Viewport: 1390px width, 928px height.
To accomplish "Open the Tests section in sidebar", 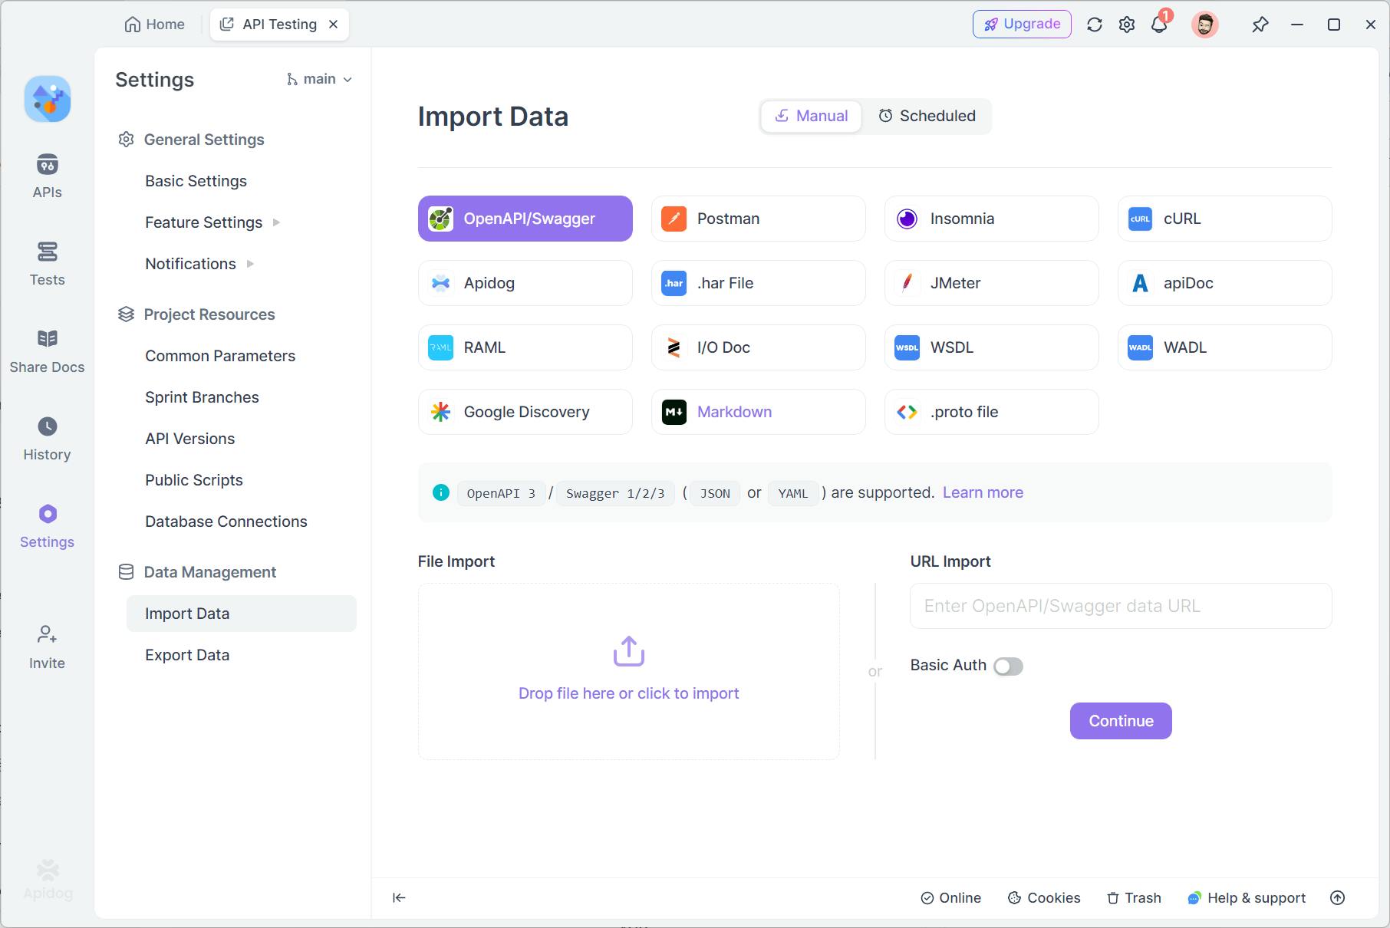I will point(47,264).
